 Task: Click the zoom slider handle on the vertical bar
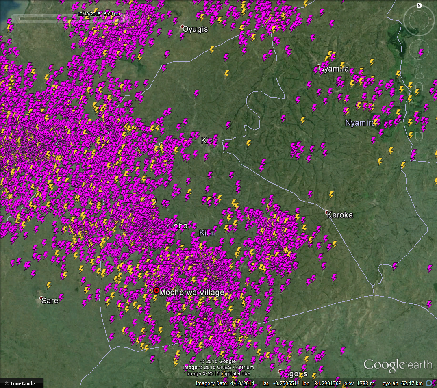point(420,112)
